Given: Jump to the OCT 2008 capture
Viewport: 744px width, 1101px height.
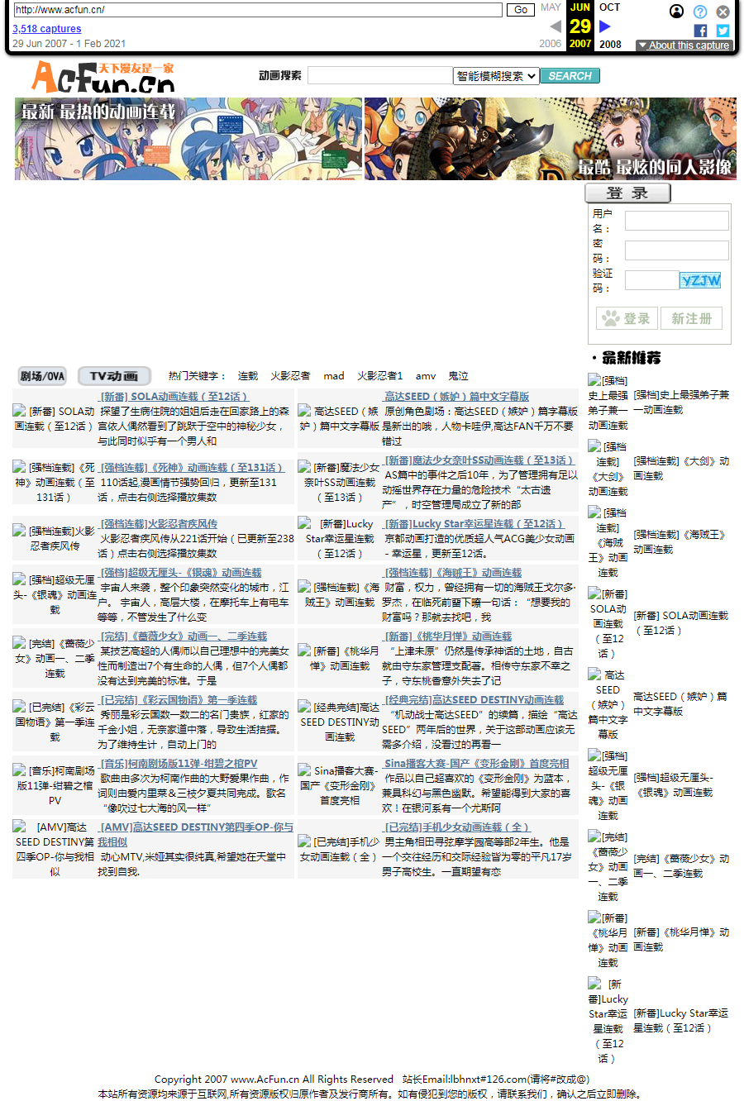Looking at the screenshot, I should coord(610,7).
